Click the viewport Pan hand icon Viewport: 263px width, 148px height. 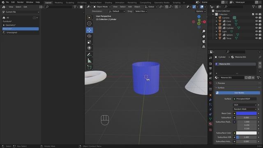point(204,37)
